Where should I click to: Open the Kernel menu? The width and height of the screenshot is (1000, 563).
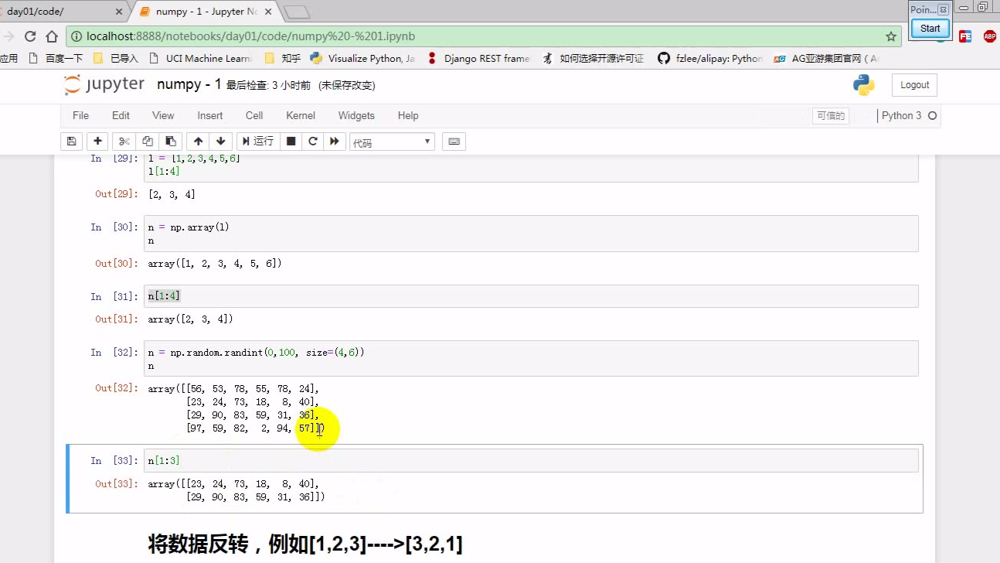point(301,115)
